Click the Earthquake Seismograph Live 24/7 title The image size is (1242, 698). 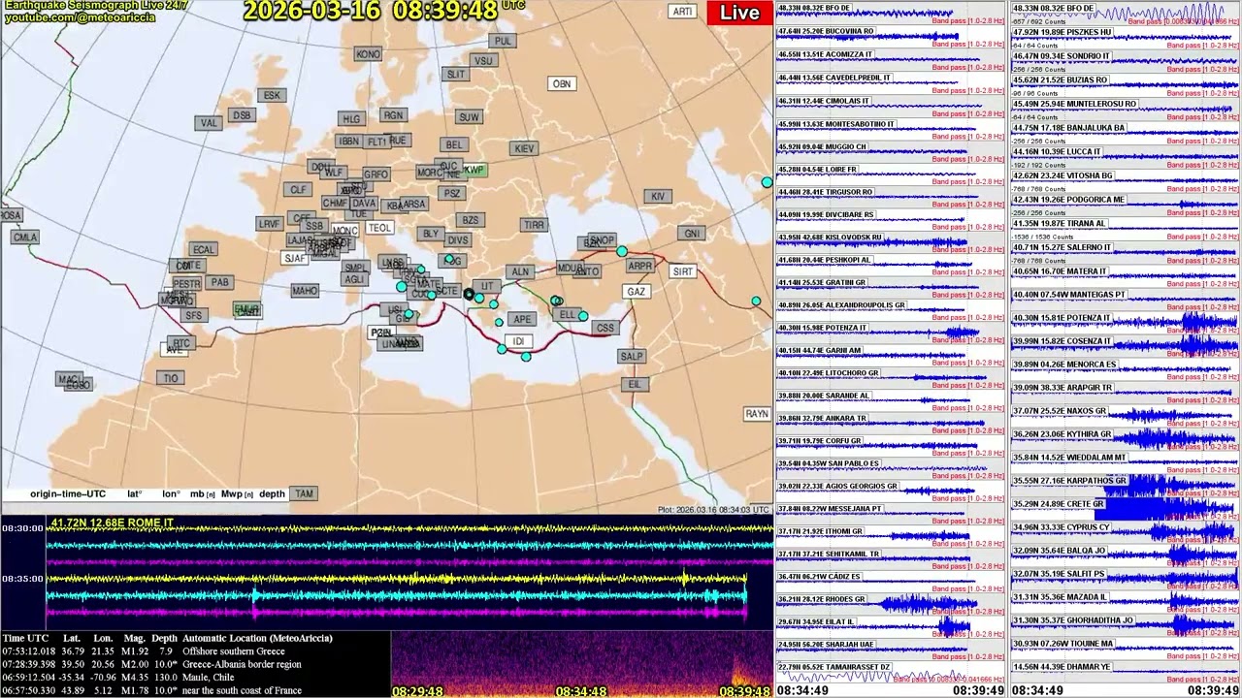click(x=95, y=6)
